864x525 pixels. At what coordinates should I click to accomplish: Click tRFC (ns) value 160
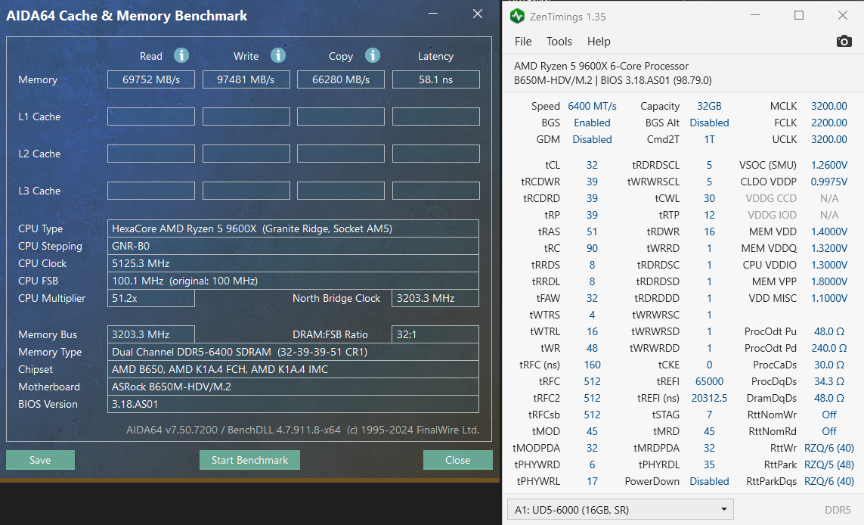click(592, 365)
